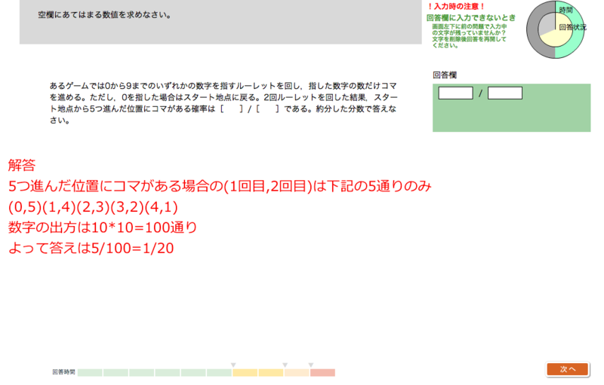The image size is (604, 385).
Task: Click the denominator input box after the slash
Action: click(x=504, y=93)
